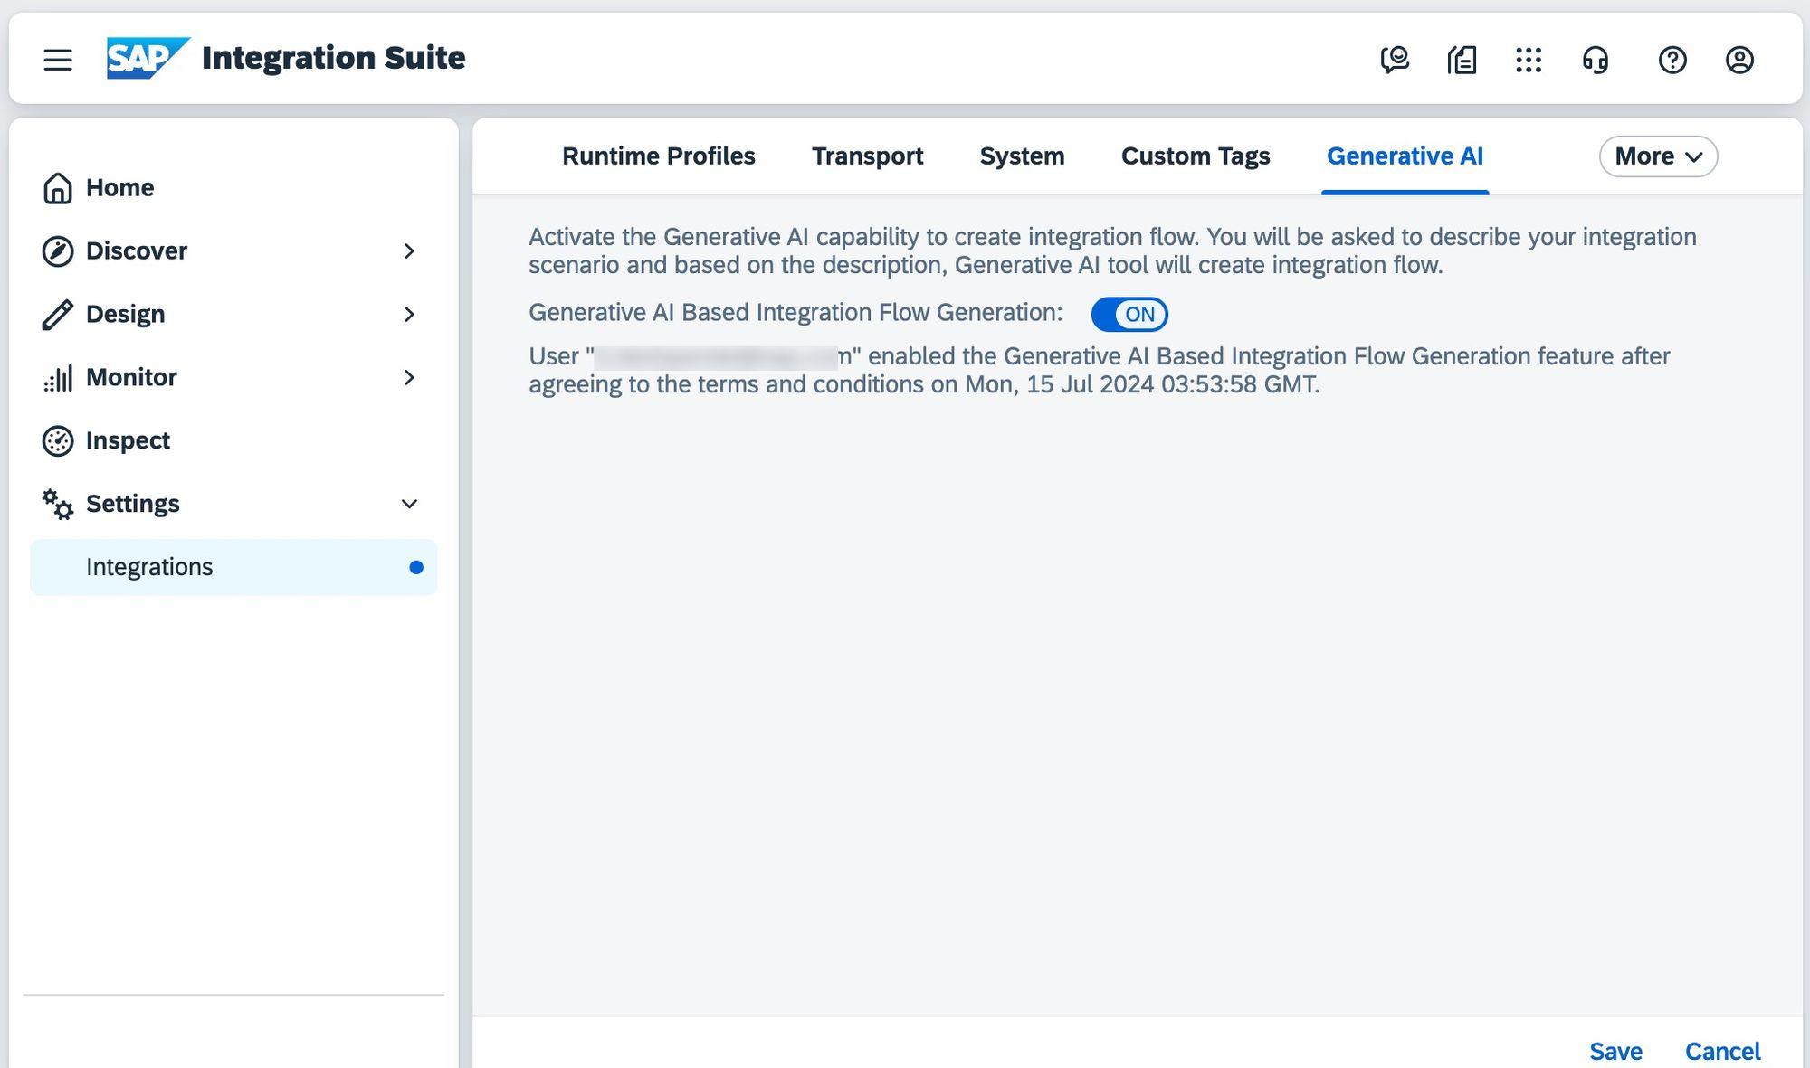Click the What's New document icon
Image resolution: width=1810 pixels, height=1068 pixels.
[1462, 60]
